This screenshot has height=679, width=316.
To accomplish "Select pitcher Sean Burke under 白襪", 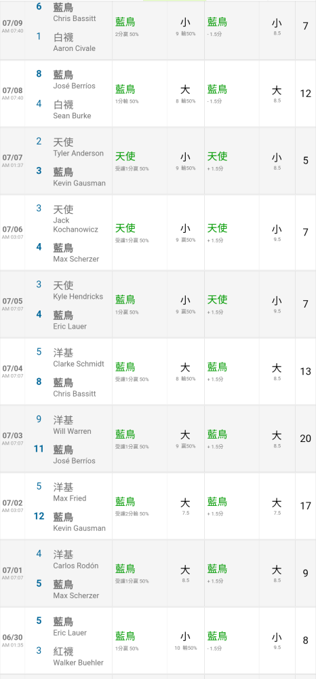I will [x=72, y=115].
